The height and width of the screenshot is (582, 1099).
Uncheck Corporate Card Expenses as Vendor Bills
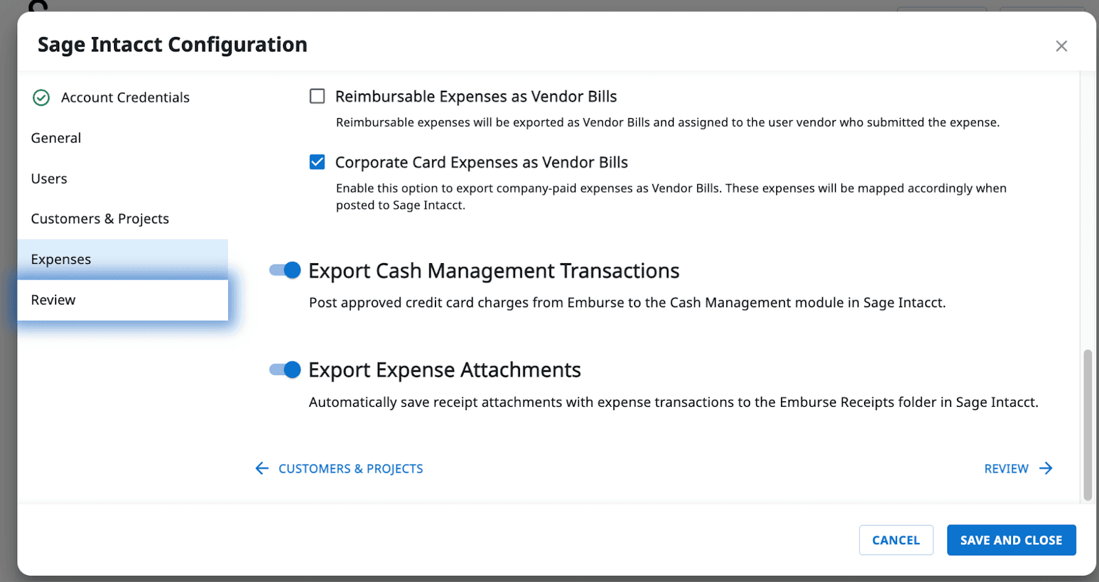[317, 162]
